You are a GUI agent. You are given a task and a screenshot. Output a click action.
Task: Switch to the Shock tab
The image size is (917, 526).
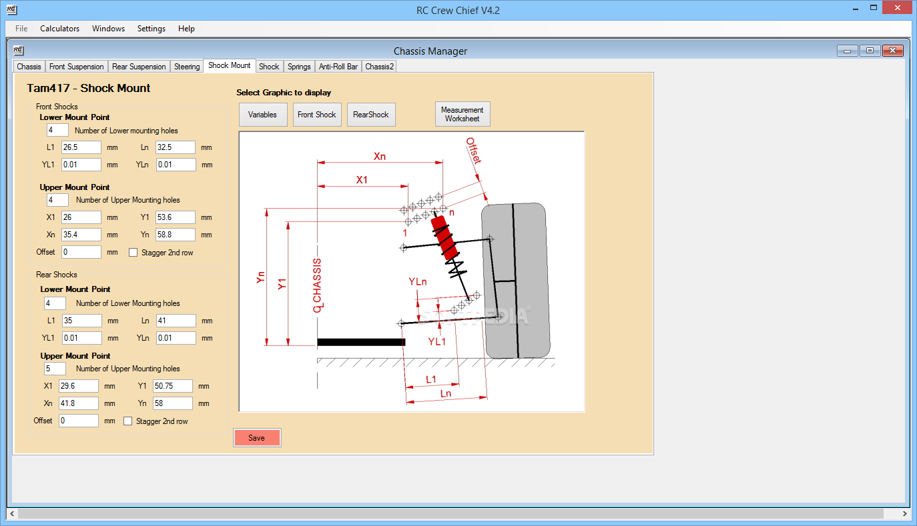click(269, 67)
